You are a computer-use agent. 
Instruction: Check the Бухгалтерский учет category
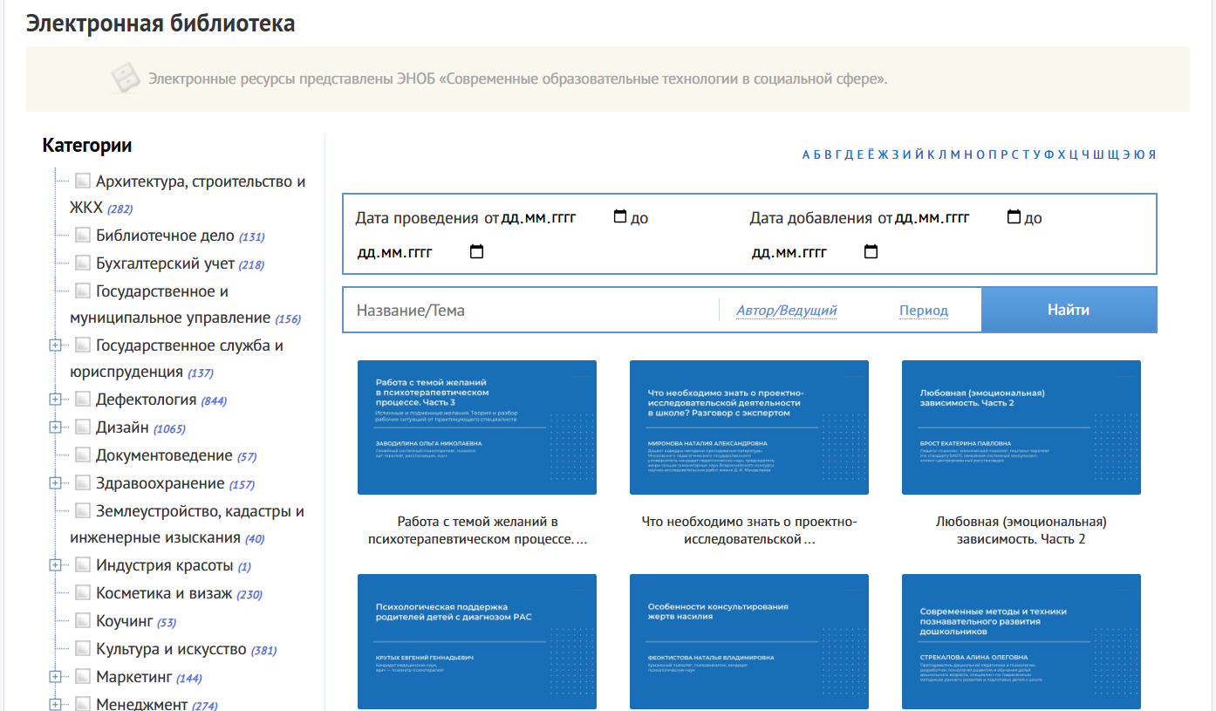(83, 263)
